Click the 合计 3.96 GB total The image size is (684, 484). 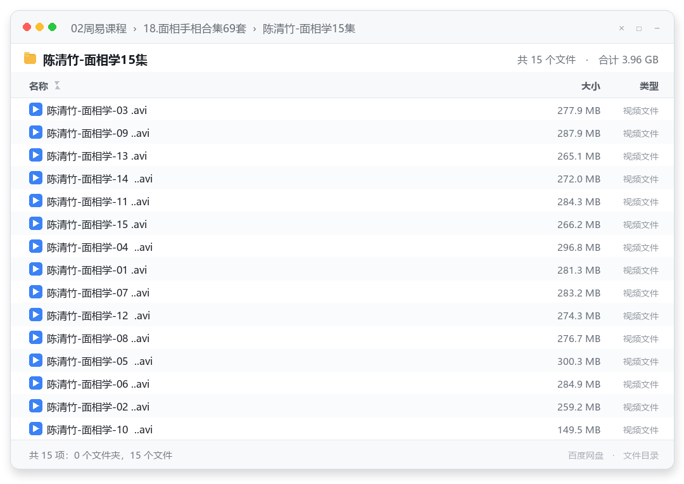coord(629,60)
